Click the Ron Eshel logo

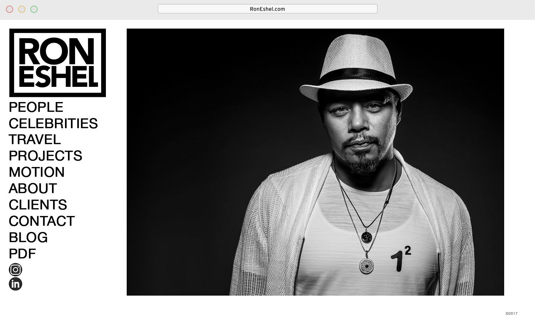(58, 63)
